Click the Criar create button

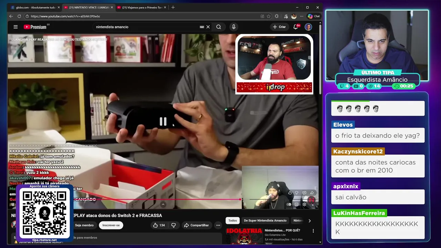pyautogui.click(x=279, y=27)
